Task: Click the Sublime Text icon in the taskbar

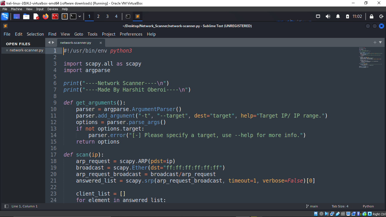Action: 138,16
